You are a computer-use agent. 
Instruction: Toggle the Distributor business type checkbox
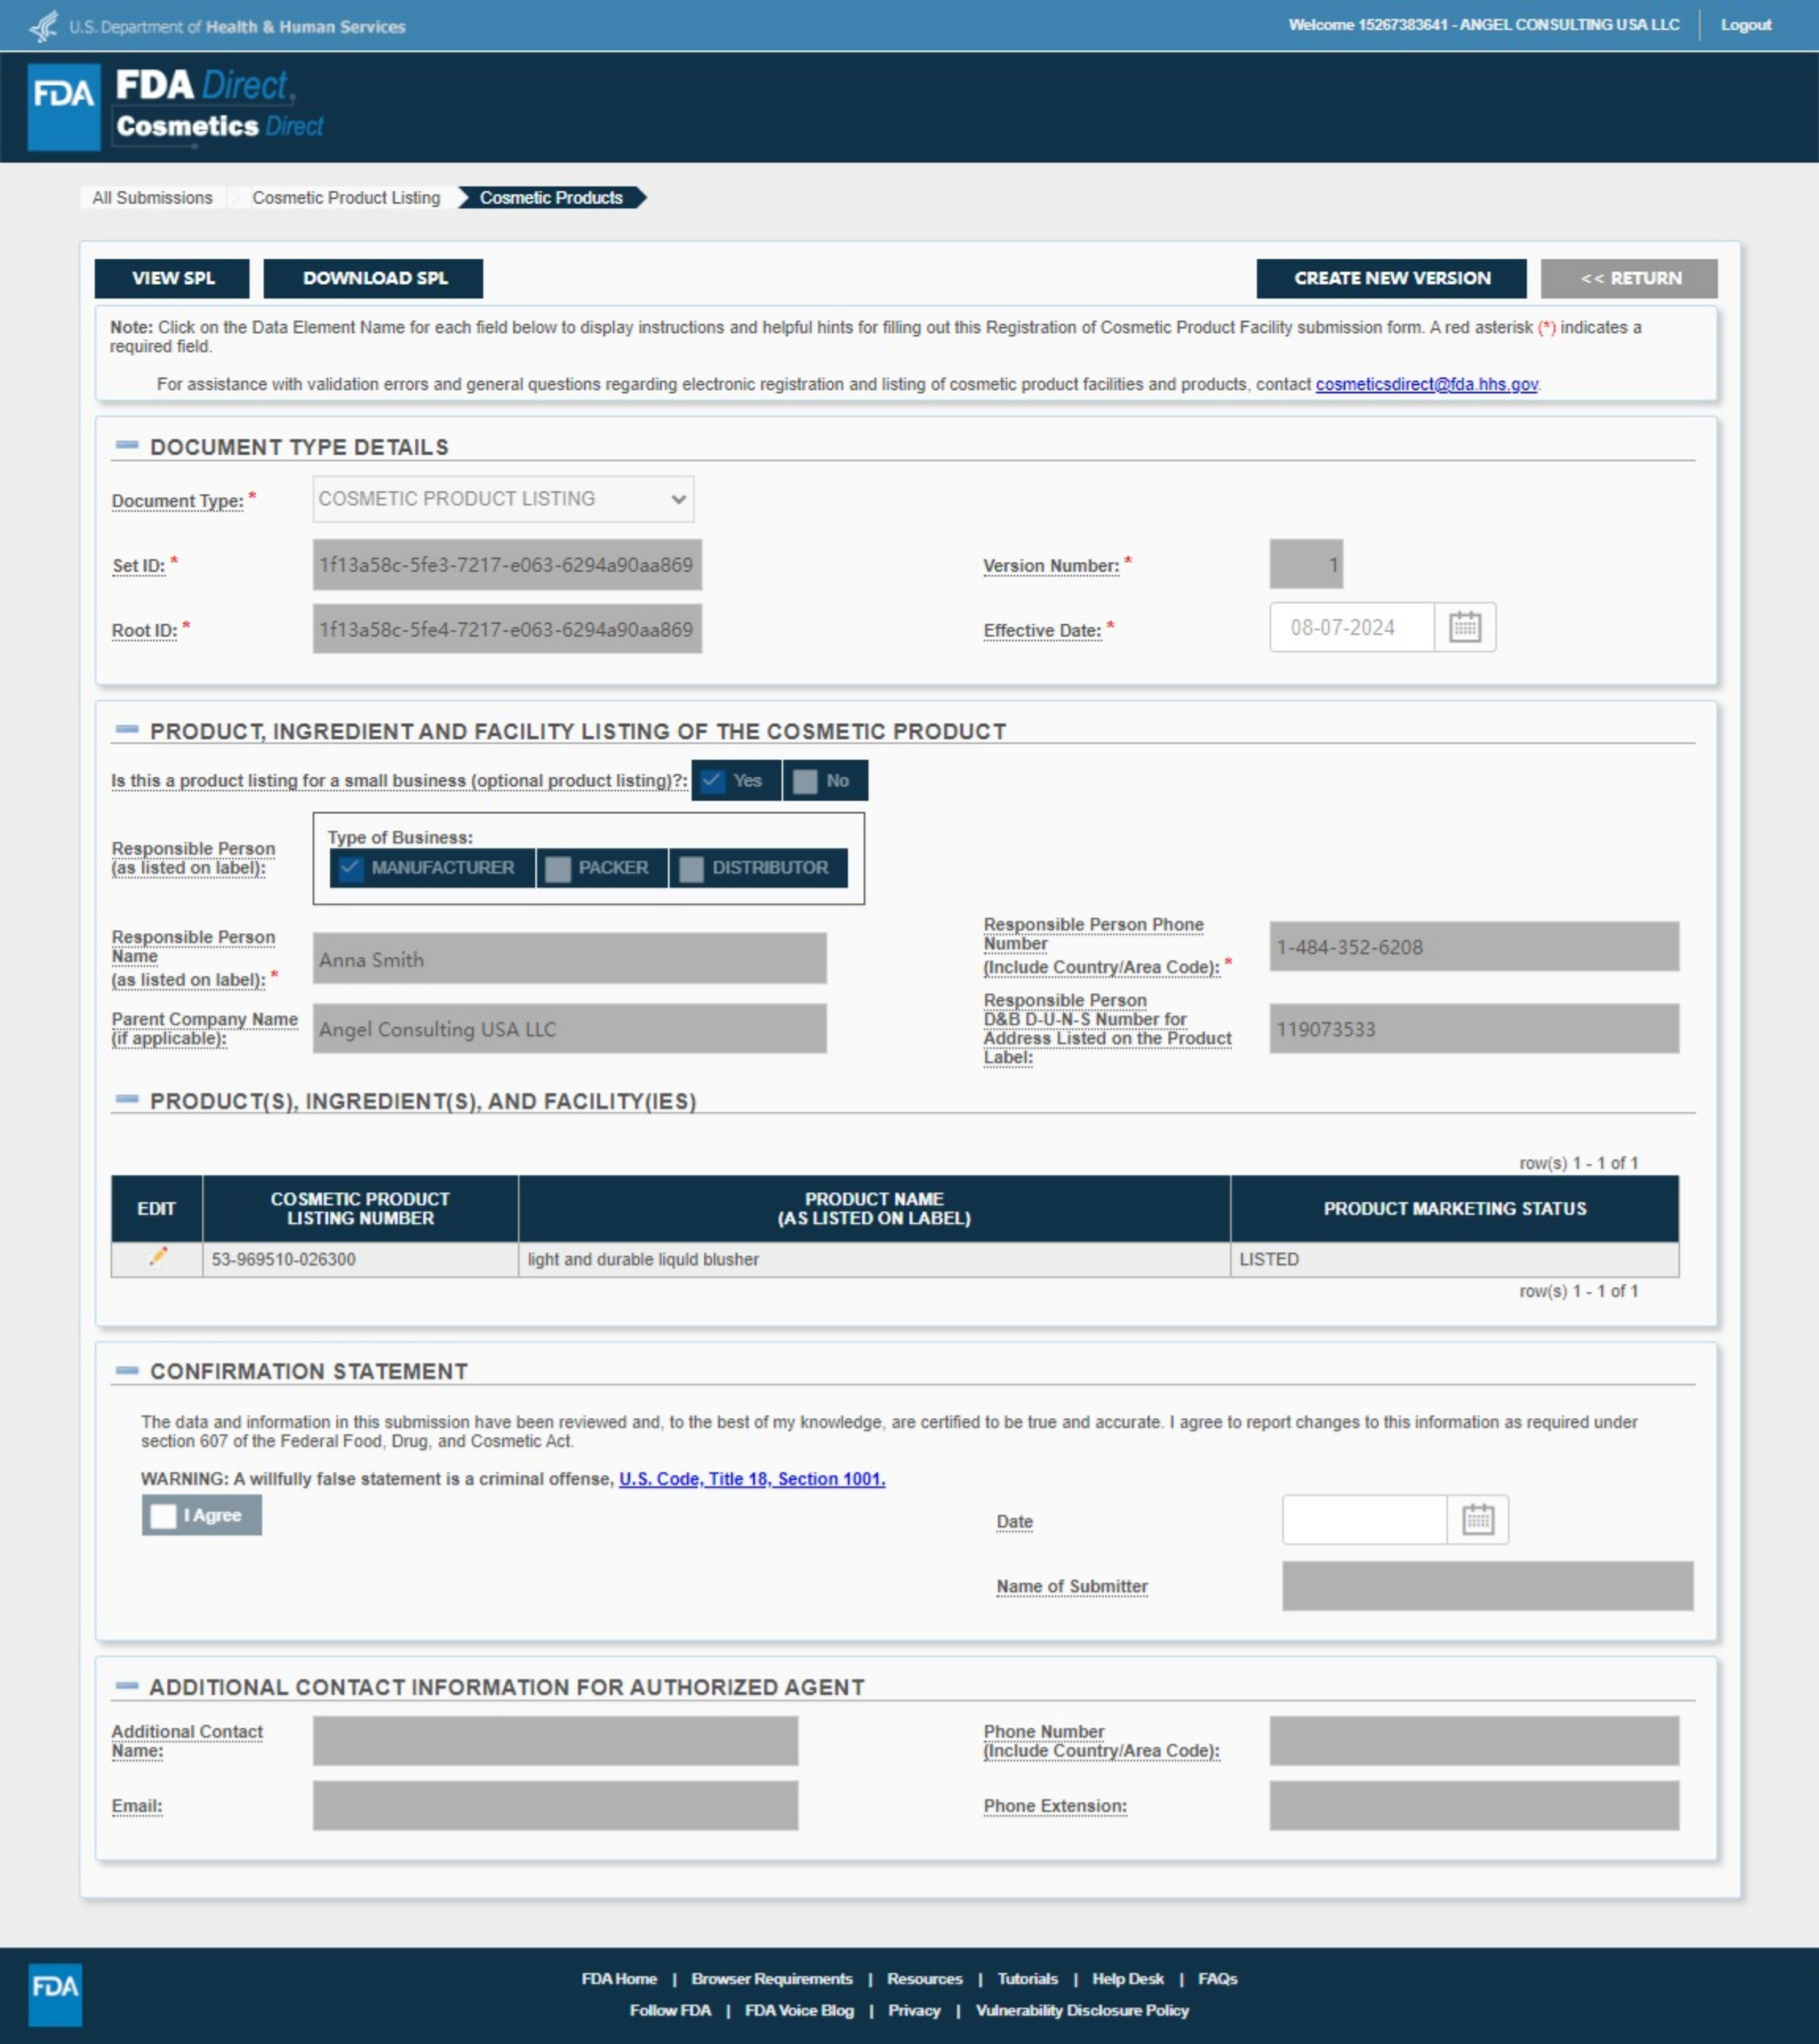click(692, 868)
